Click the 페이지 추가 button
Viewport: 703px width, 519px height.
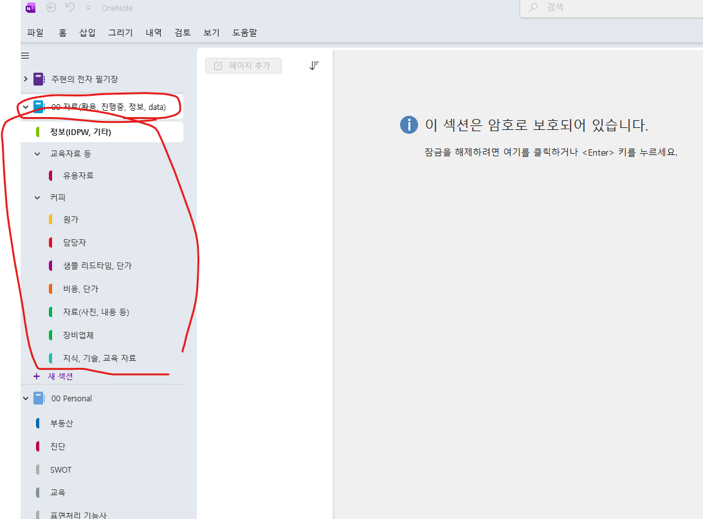coord(244,66)
